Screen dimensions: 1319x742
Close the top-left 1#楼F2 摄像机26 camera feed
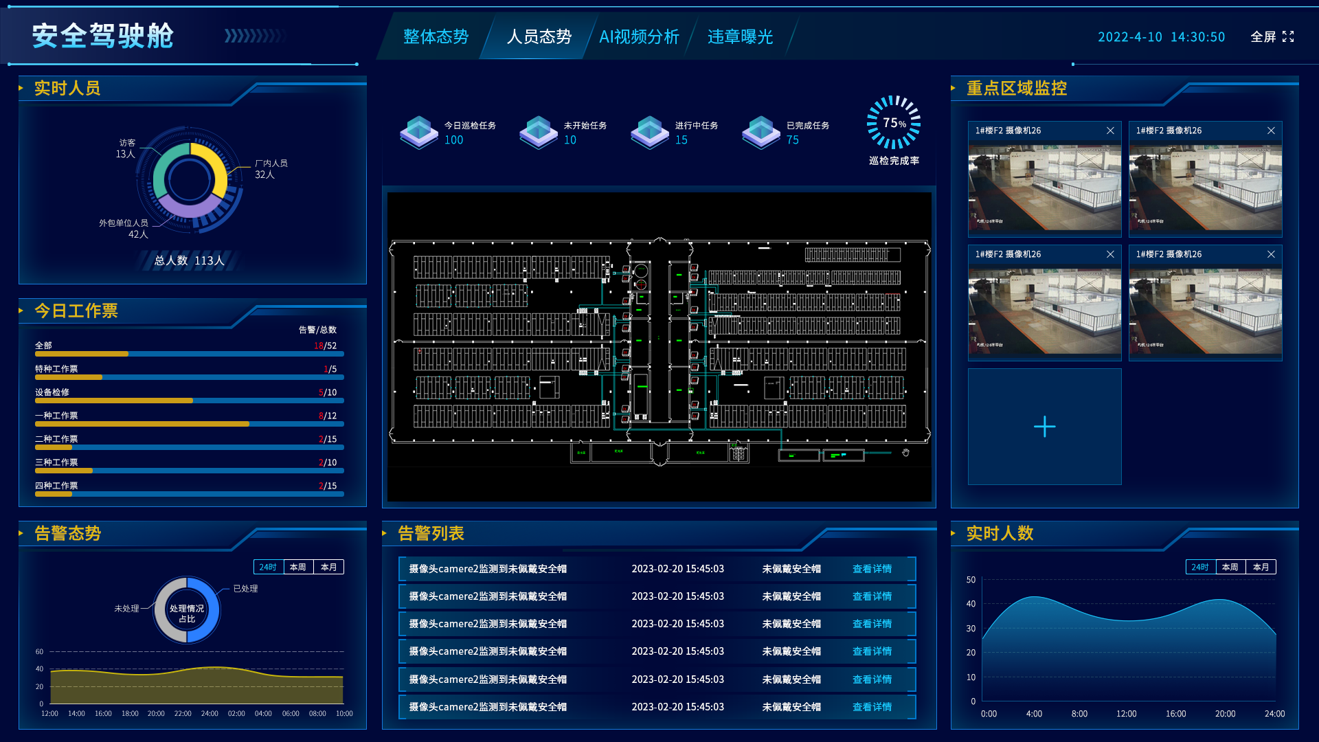[x=1111, y=130]
